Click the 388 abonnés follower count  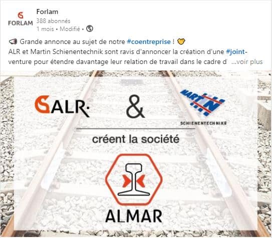tap(53, 21)
